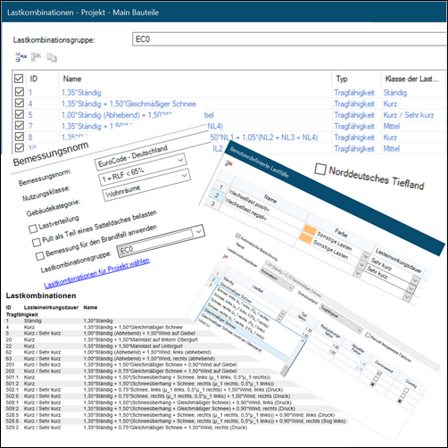Click the Farbe column header

pos(341,233)
